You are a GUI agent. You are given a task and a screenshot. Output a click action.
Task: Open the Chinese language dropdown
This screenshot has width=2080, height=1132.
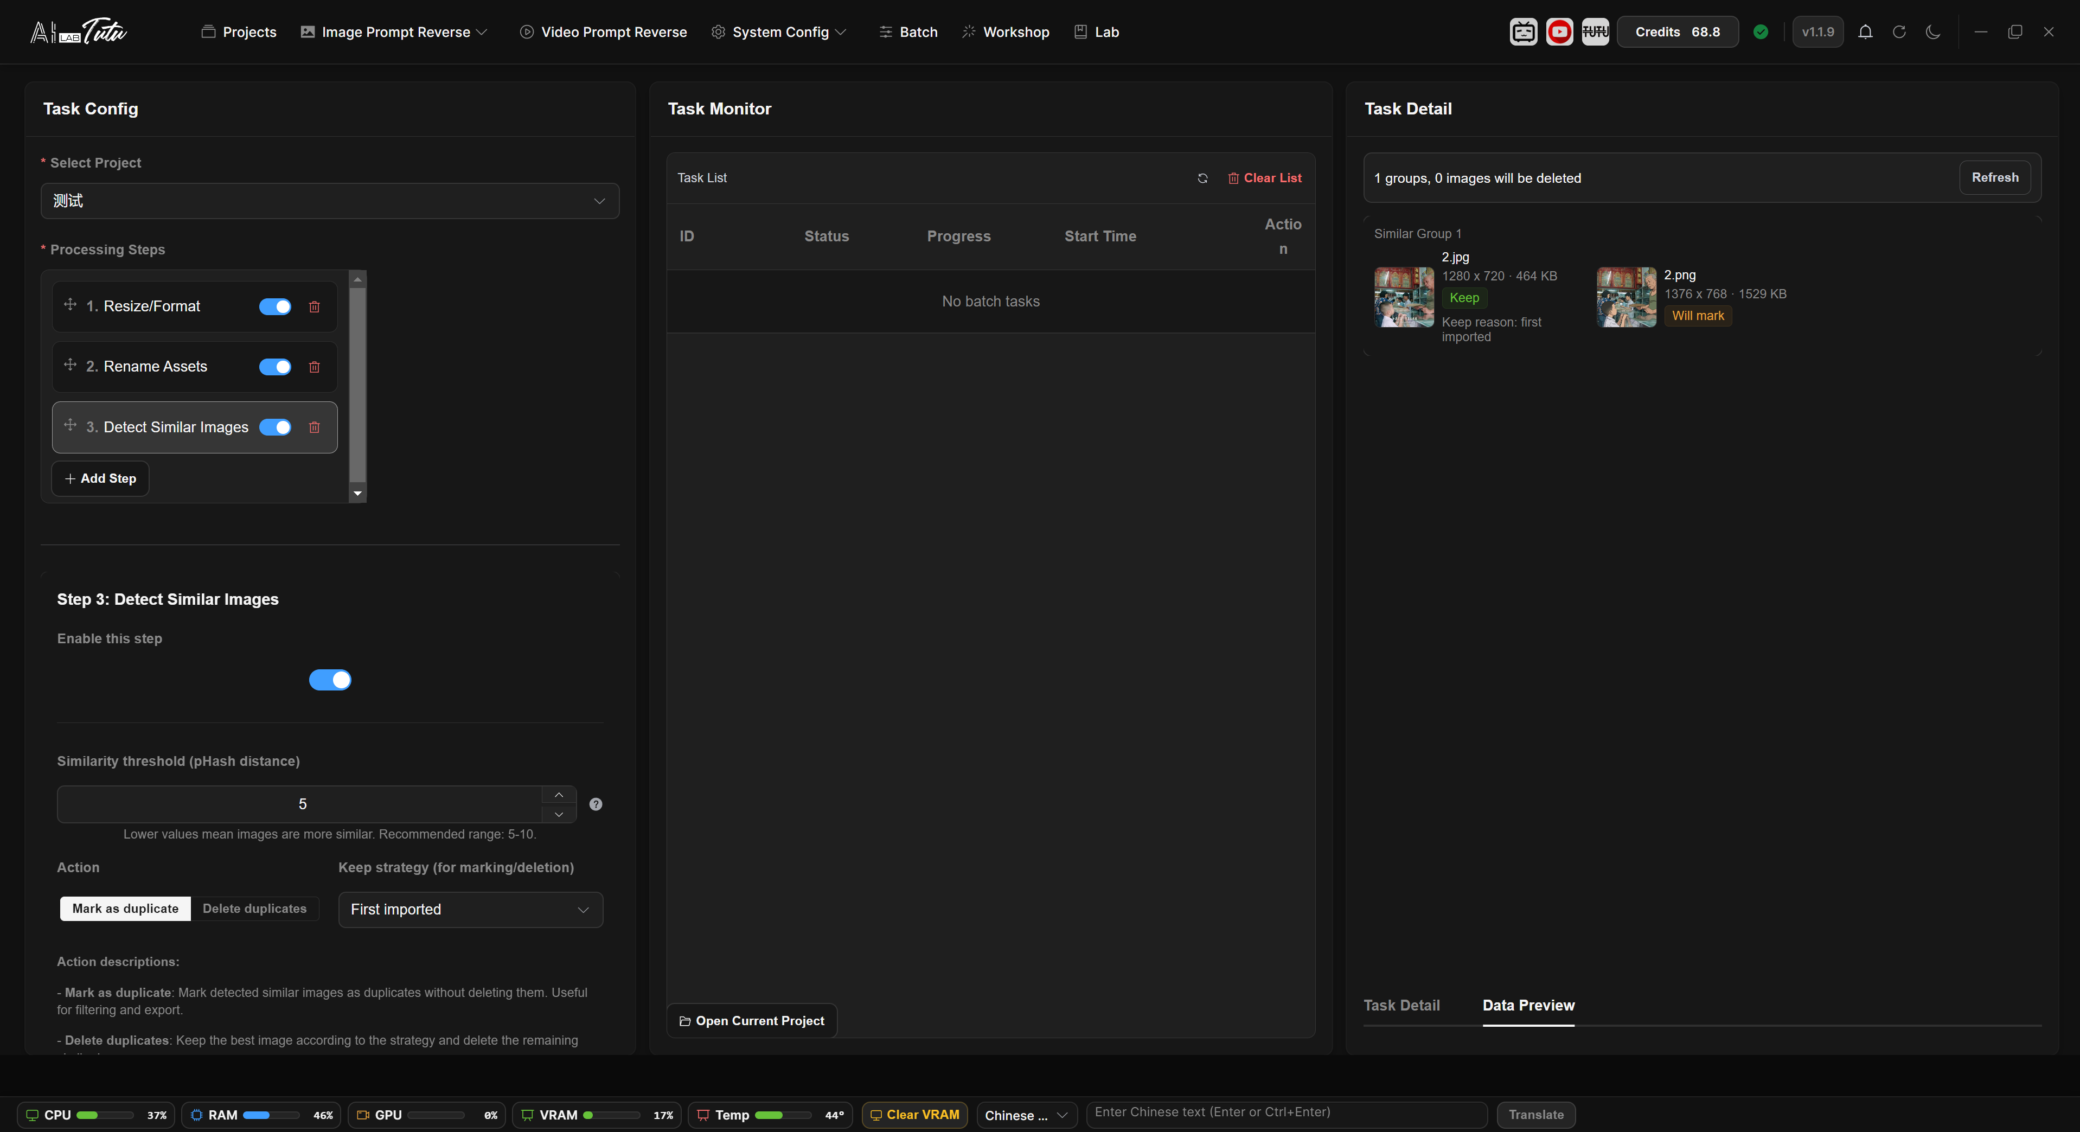[1026, 1115]
